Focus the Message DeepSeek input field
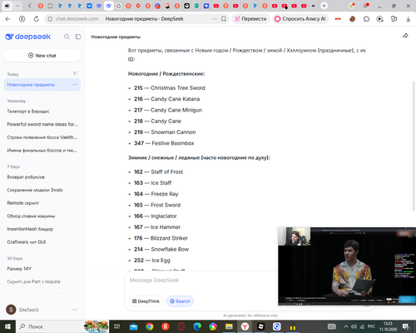 (x=201, y=281)
